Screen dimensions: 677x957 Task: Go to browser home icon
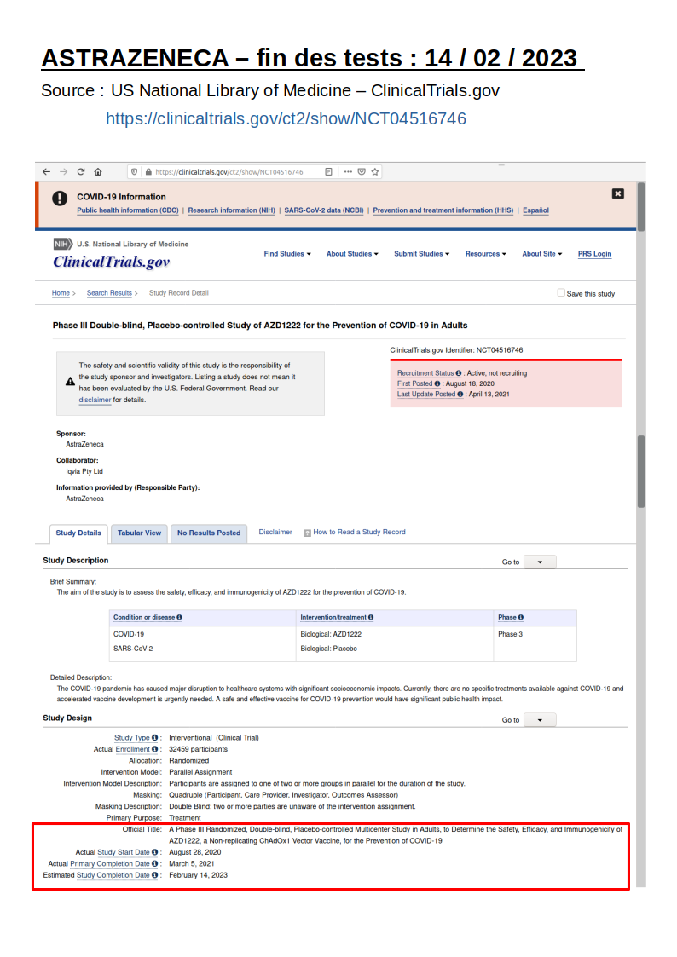click(98, 171)
